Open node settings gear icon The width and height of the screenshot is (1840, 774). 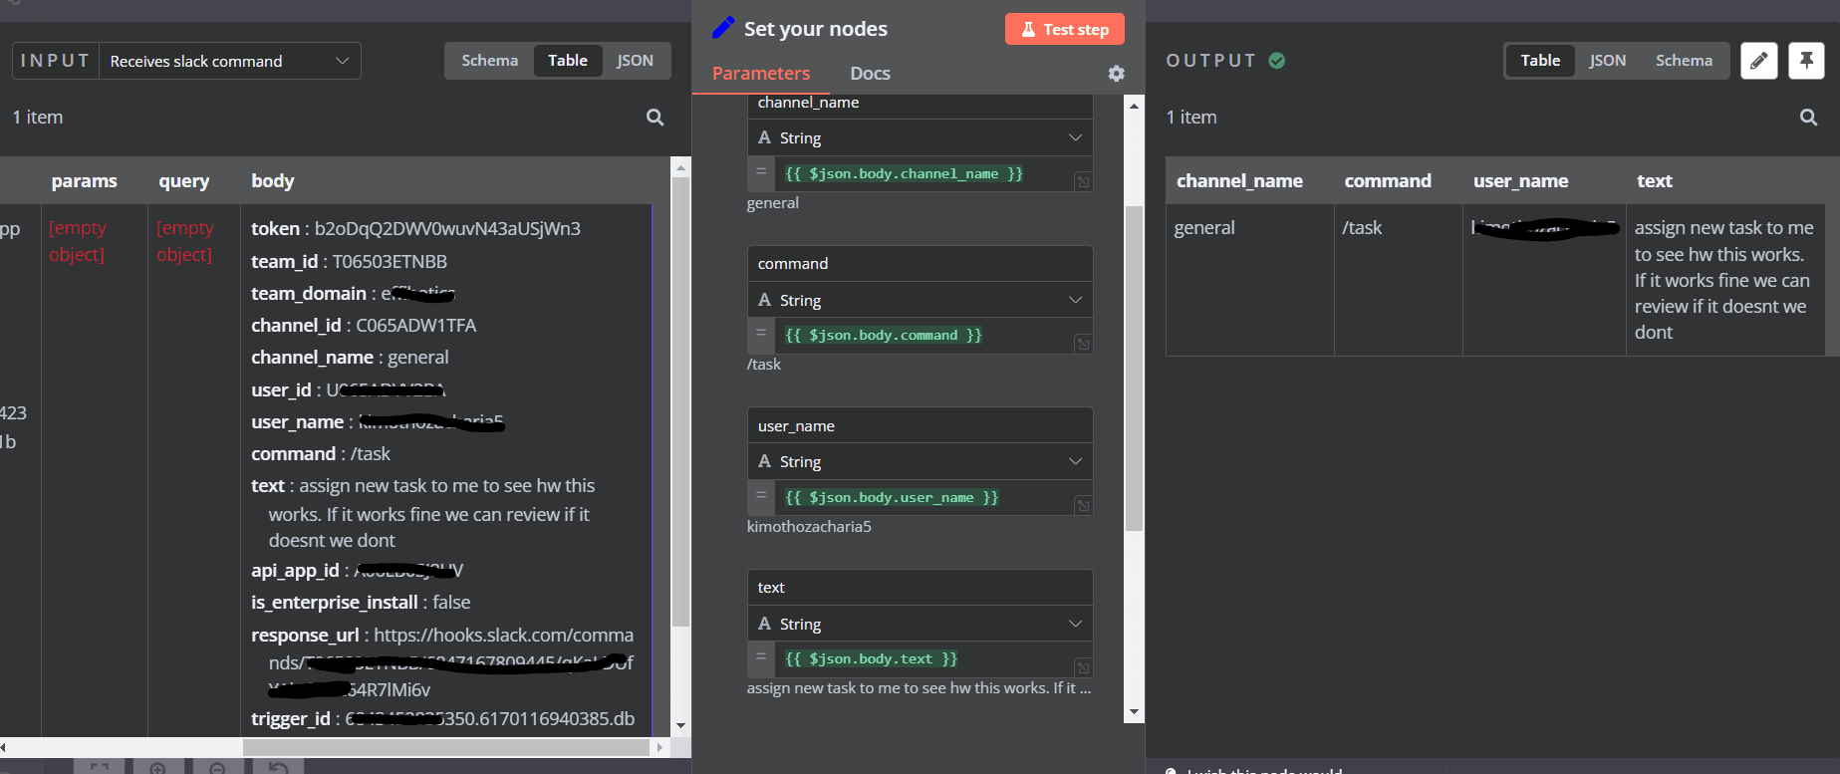pos(1116,73)
